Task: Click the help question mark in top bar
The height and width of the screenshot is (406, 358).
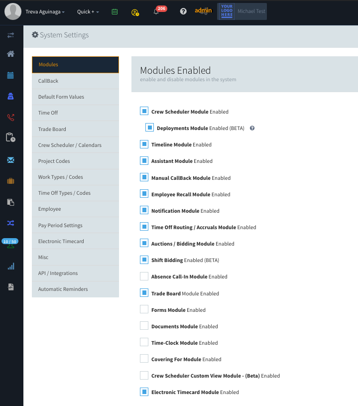Action: pyautogui.click(x=183, y=11)
